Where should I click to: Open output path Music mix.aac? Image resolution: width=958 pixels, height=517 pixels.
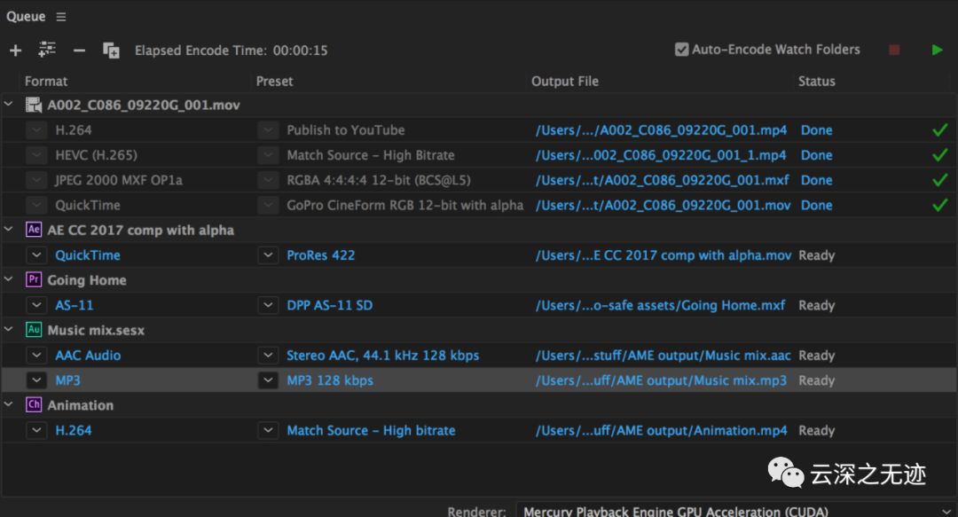(663, 355)
